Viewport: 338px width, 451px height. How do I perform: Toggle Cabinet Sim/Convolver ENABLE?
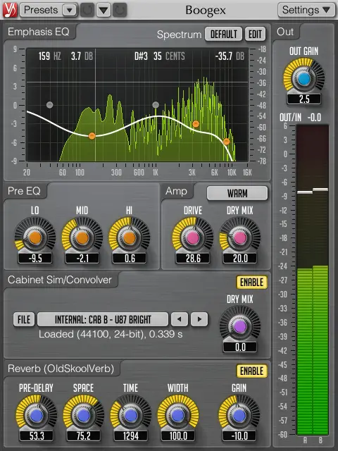[252, 282]
